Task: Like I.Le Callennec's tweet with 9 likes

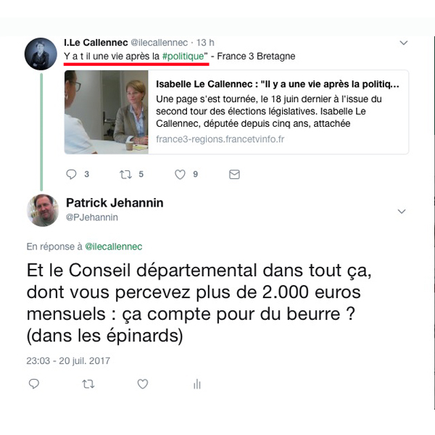Action: [x=180, y=175]
